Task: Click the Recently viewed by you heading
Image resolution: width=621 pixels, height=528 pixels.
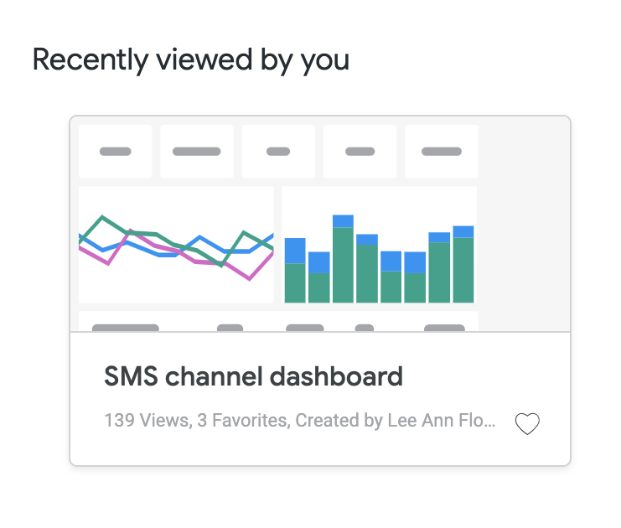Action: click(x=191, y=60)
